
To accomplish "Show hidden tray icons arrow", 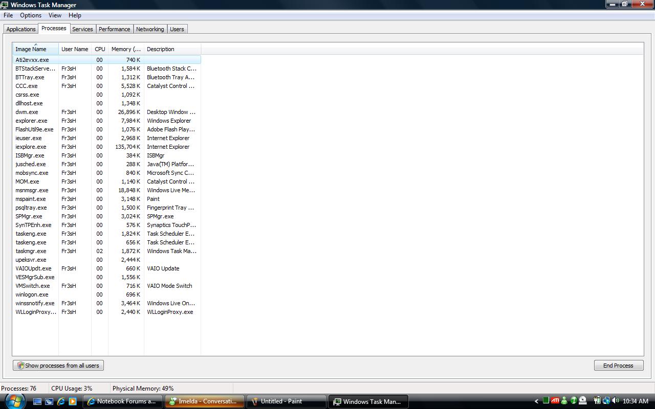I will pos(536,401).
